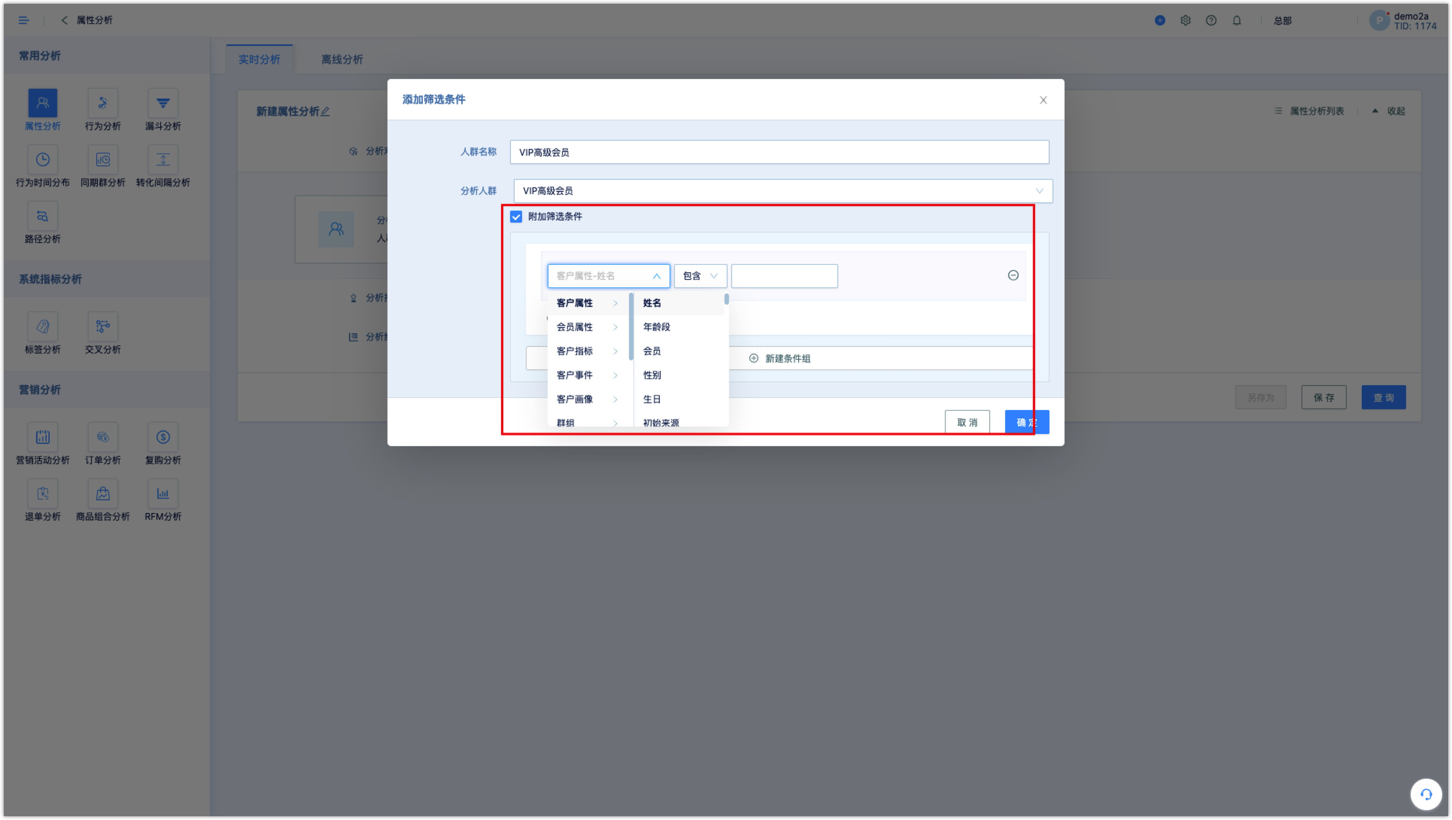Open the customer support headset icon
The height and width of the screenshot is (820, 1452).
[1426, 794]
